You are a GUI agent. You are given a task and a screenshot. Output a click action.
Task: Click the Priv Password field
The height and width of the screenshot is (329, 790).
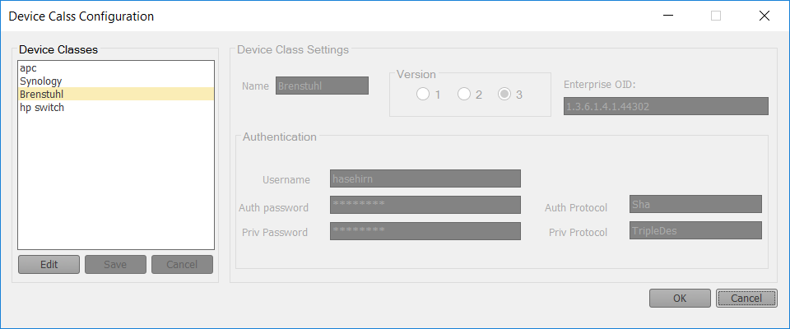pos(425,231)
